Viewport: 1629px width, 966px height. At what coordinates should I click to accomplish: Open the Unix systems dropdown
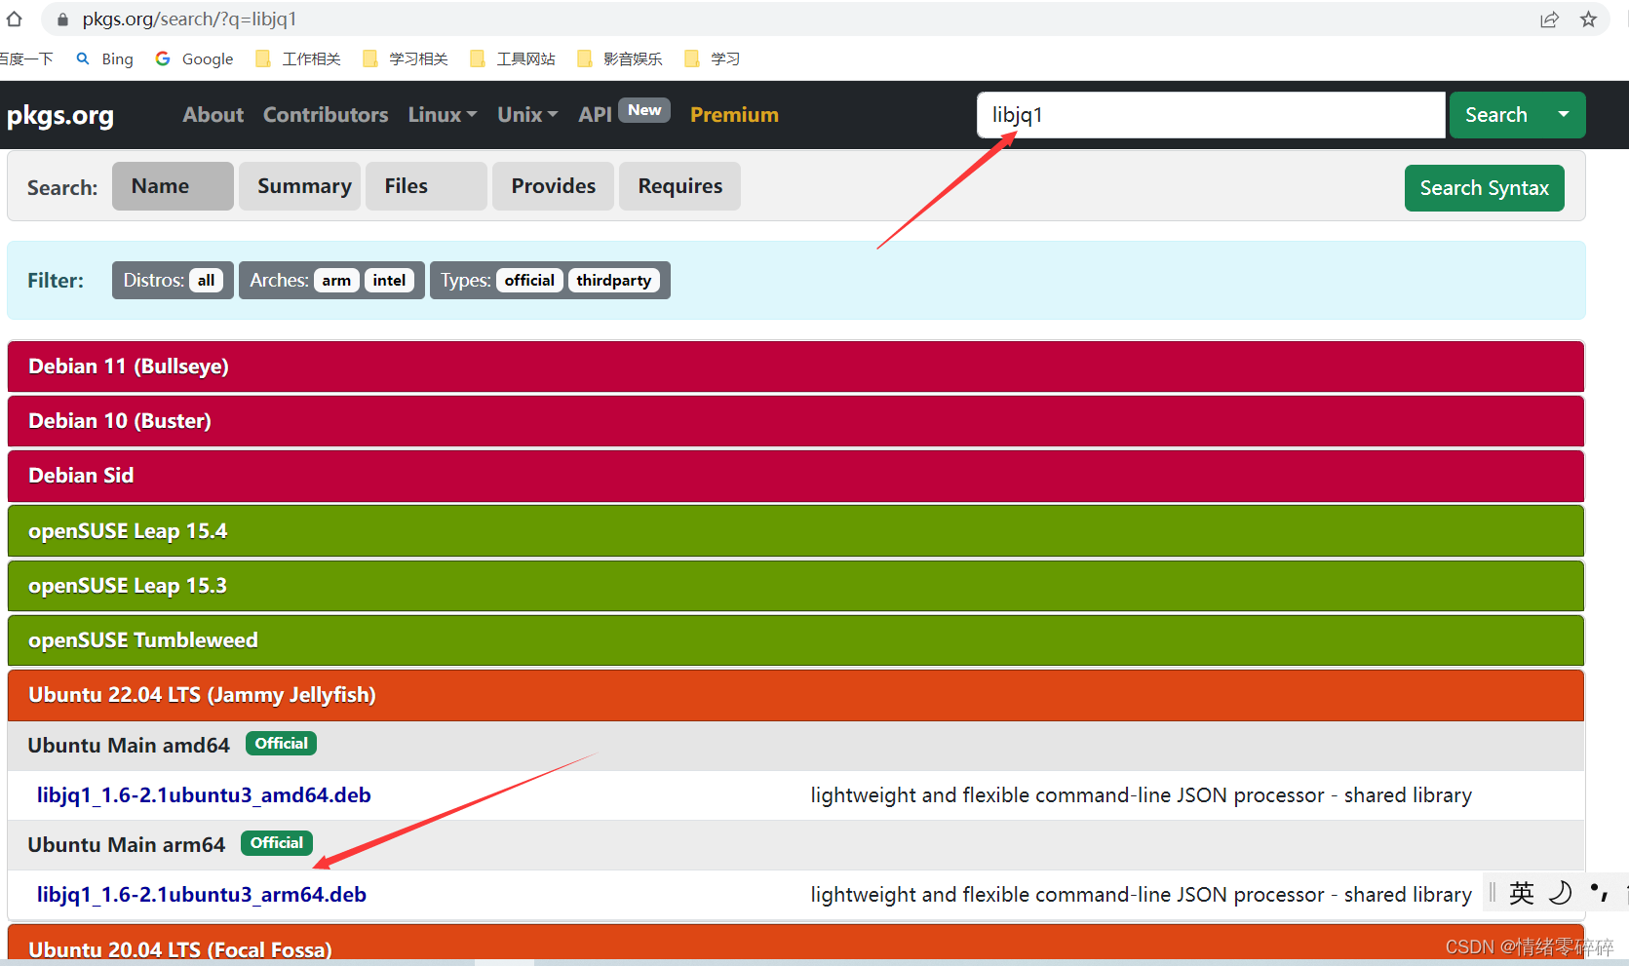525,114
